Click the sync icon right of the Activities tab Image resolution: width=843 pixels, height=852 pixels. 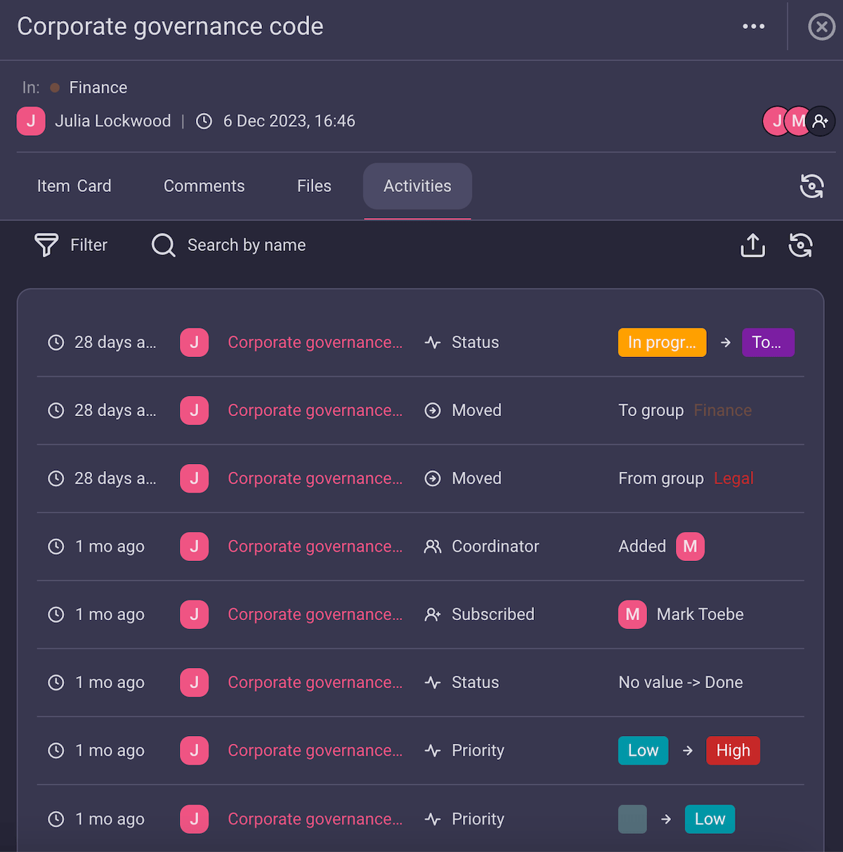click(812, 186)
